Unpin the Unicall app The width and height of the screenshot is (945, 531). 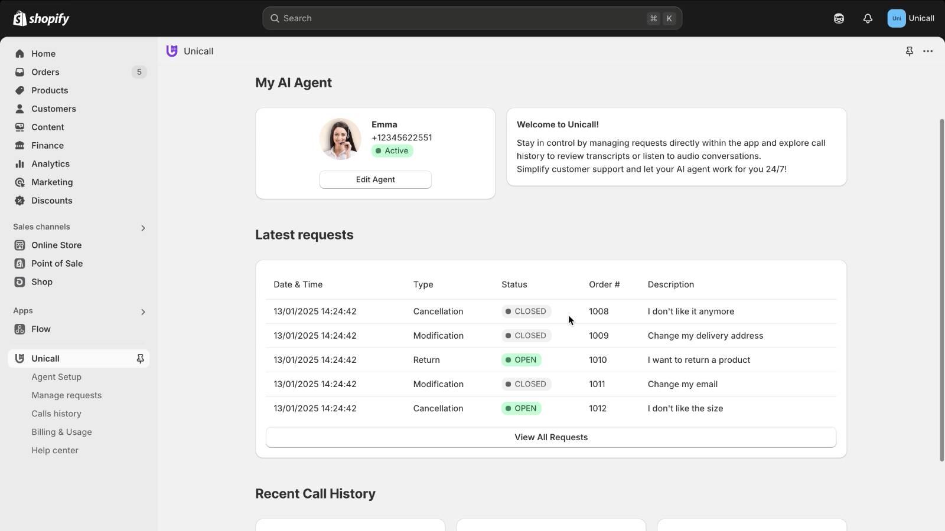coord(140,358)
